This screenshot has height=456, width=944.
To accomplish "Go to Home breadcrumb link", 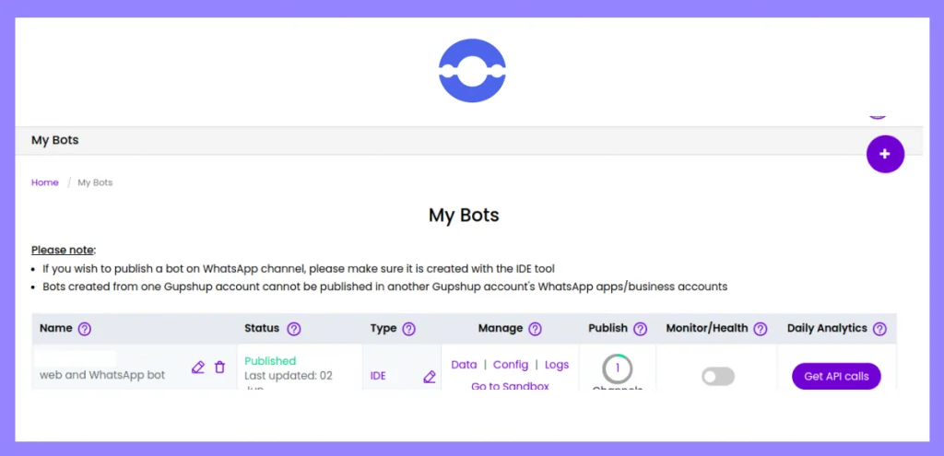I will tap(45, 182).
